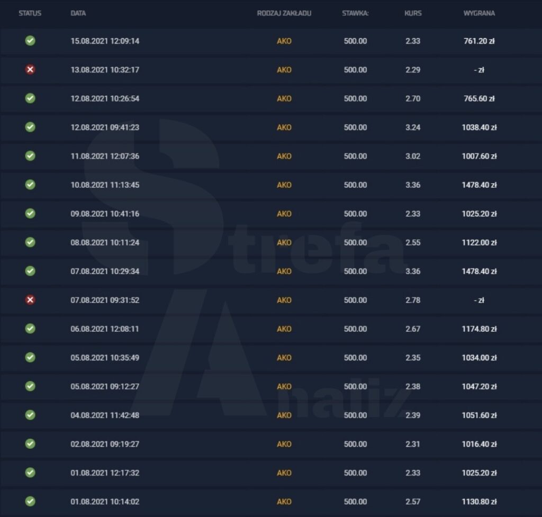
Task: Click the date 08.08.2021 10:11:24
Action: [x=105, y=242]
